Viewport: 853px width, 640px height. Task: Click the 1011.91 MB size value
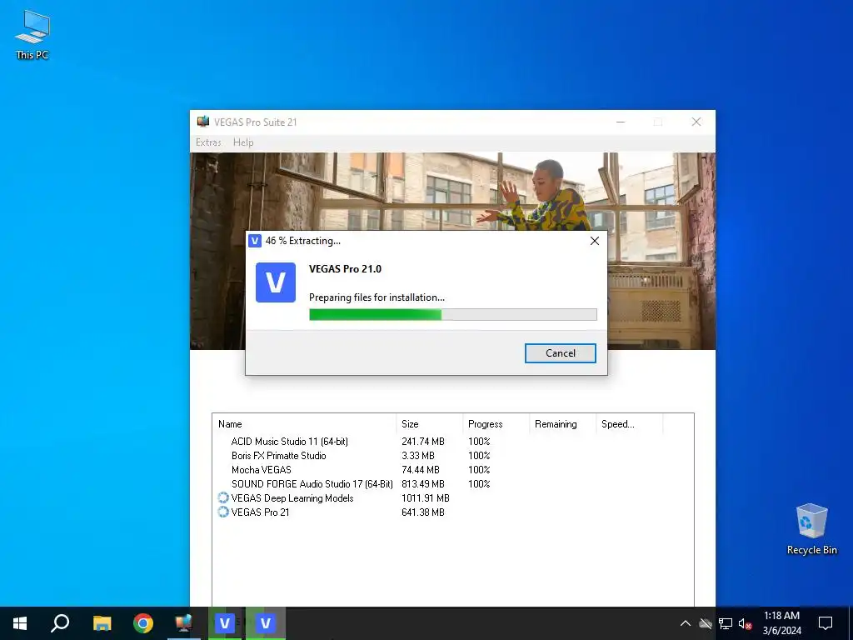pyautogui.click(x=426, y=498)
